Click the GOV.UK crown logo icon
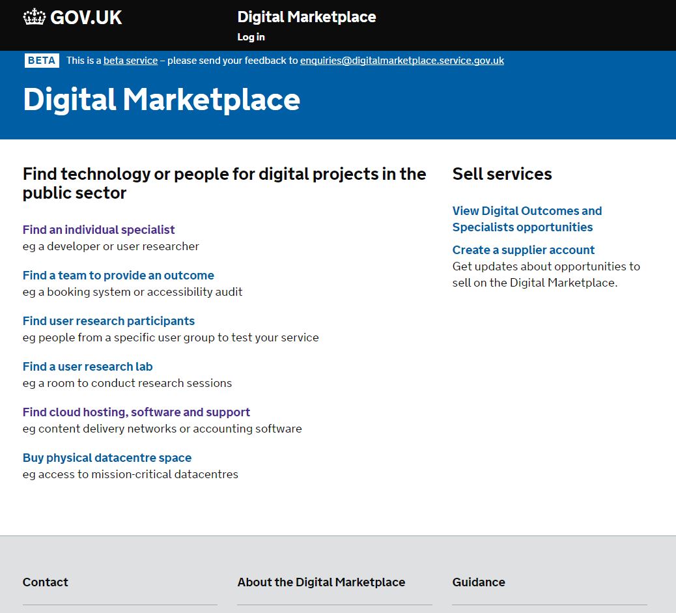This screenshot has height=613, width=676. 34,17
